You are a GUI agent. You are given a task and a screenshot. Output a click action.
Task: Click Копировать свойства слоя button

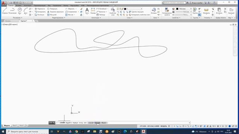pyautogui.click(x=139, y=15)
